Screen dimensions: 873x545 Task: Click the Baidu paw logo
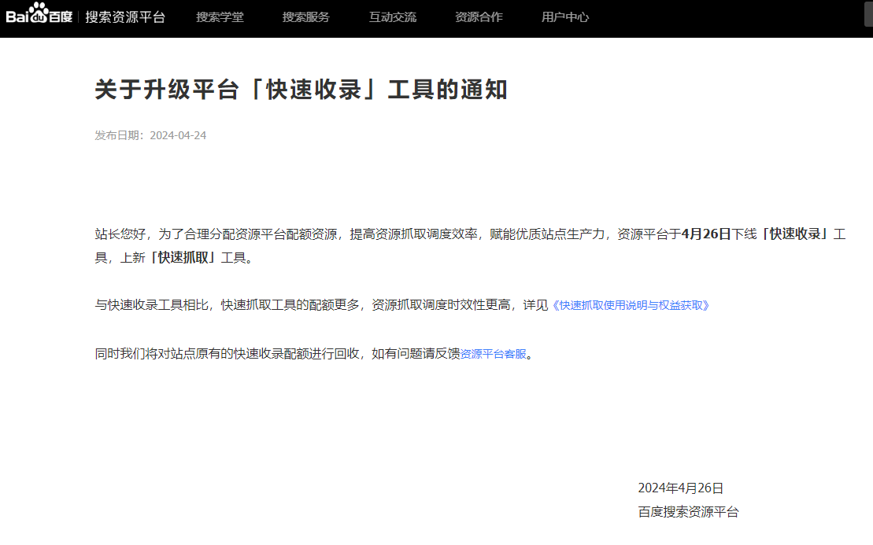click(x=39, y=13)
